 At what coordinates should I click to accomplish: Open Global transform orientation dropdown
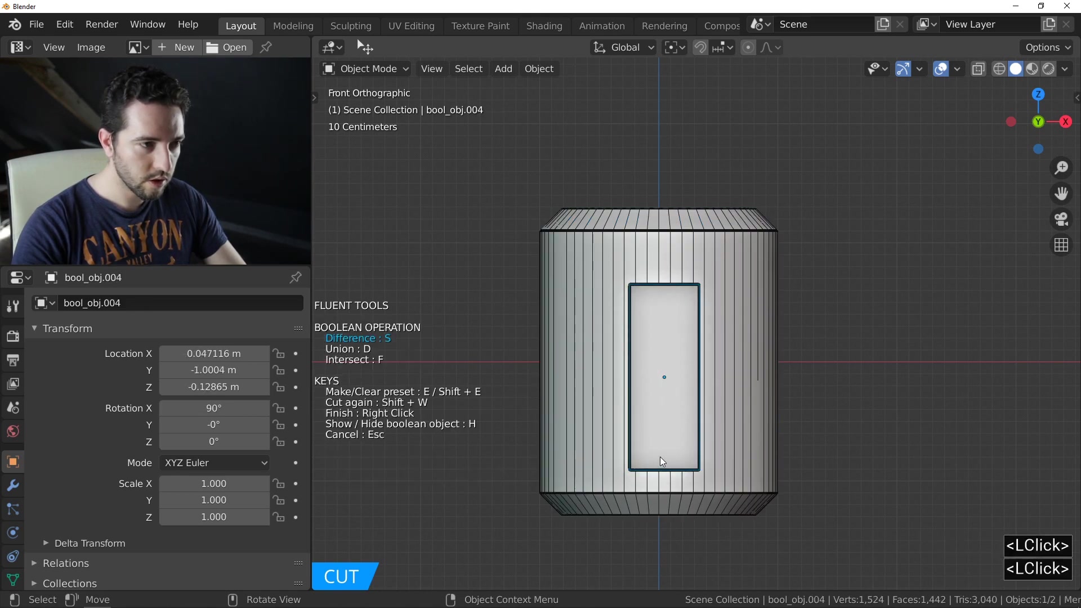point(624,48)
